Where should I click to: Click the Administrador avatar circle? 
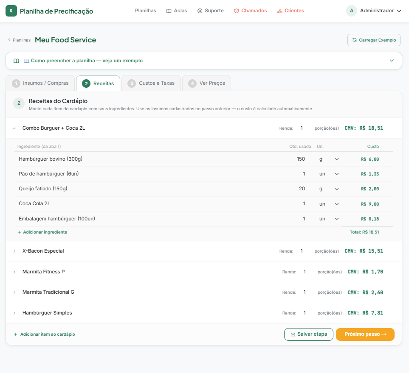[352, 11]
